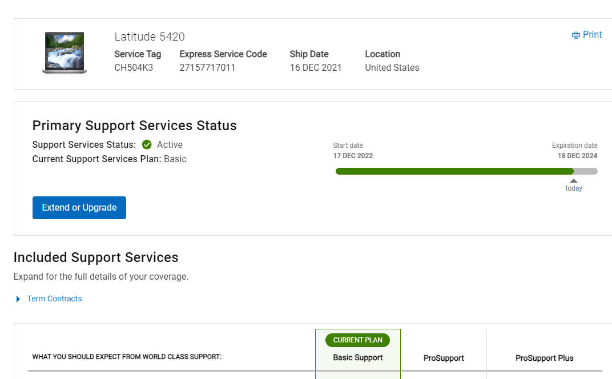Click the ship date 16 DEC 2021

316,67
